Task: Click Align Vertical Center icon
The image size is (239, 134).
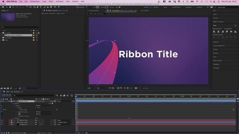Action: point(231,32)
